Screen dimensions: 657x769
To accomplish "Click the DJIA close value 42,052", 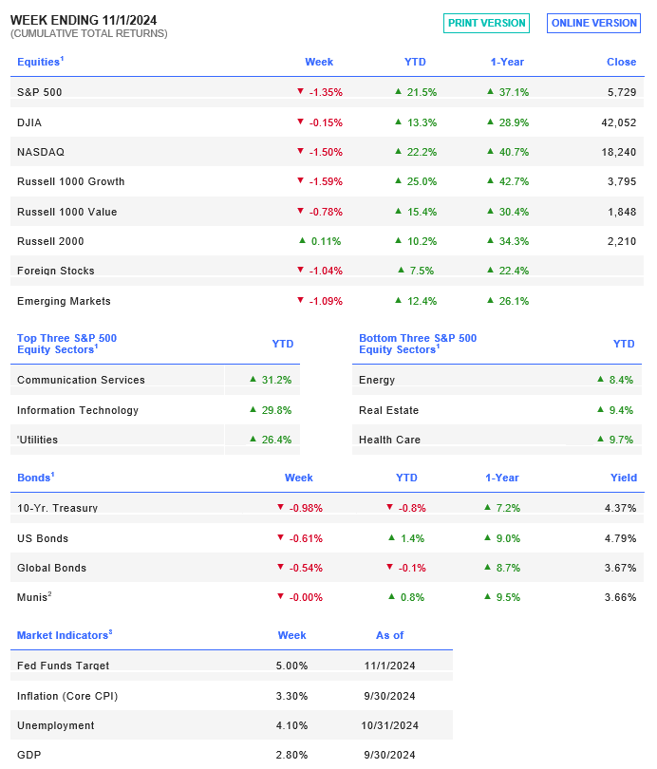I will coord(619,122).
